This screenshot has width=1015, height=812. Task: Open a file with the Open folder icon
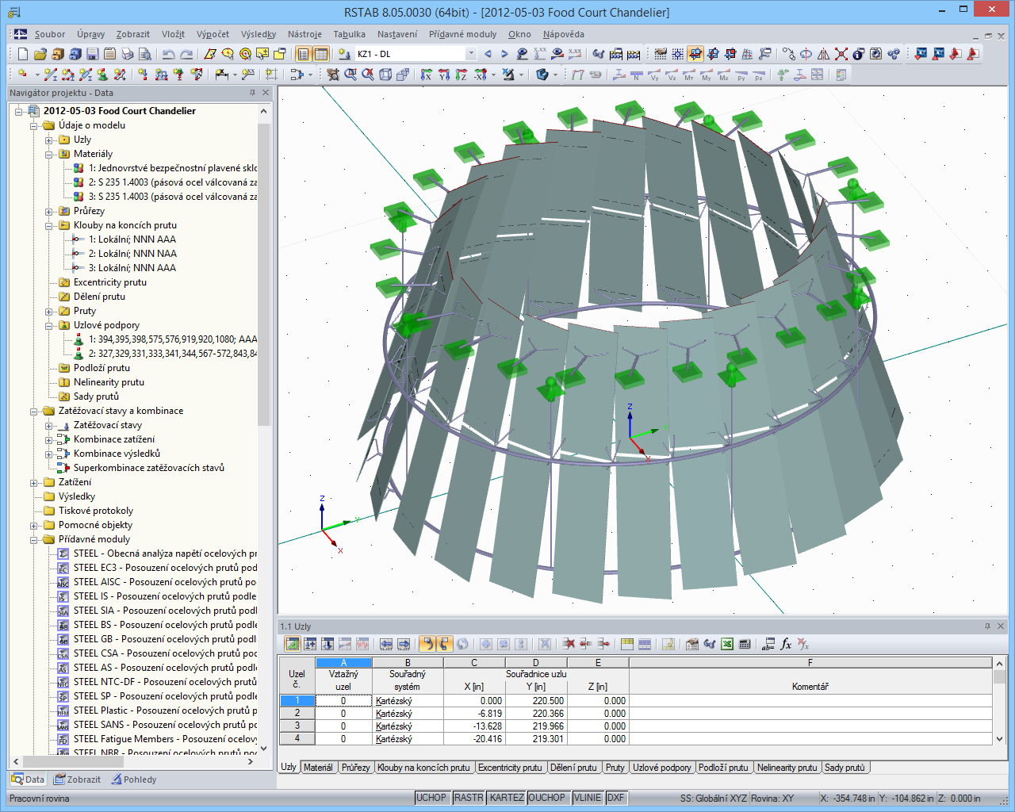point(40,54)
